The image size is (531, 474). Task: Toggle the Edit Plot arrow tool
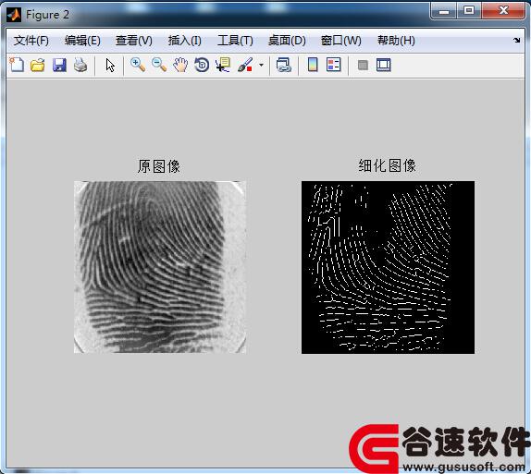click(x=110, y=65)
